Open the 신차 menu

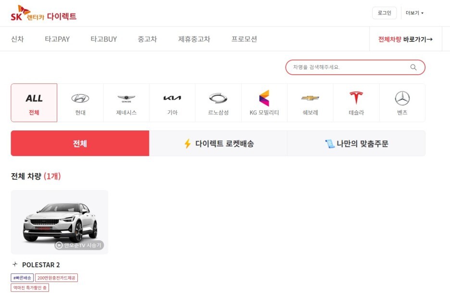[x=17, y=39]
